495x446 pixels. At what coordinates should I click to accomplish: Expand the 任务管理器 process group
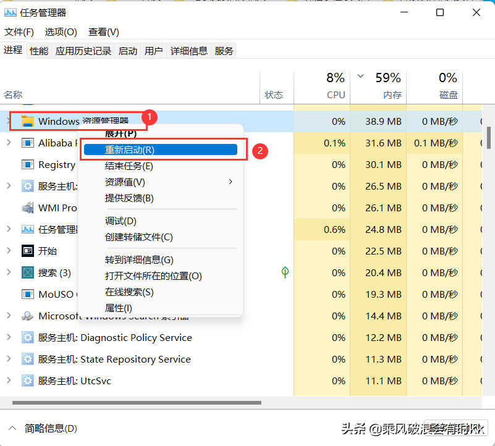pyautogui.click(x=9, y=229)
